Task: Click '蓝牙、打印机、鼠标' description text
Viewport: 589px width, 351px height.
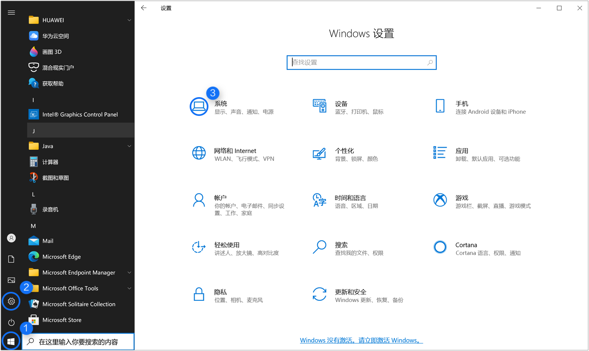Action: pos(359,112)
